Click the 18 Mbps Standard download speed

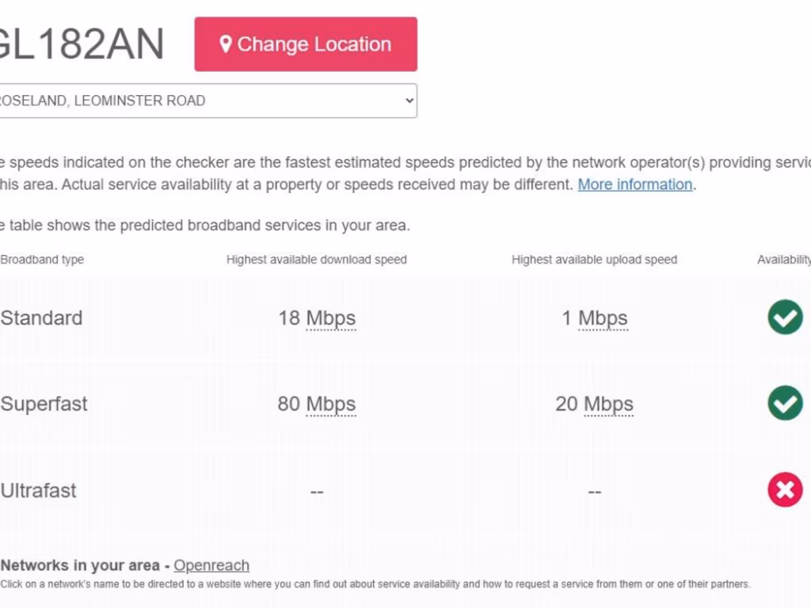pyautogui.click(x=317, y=318)
